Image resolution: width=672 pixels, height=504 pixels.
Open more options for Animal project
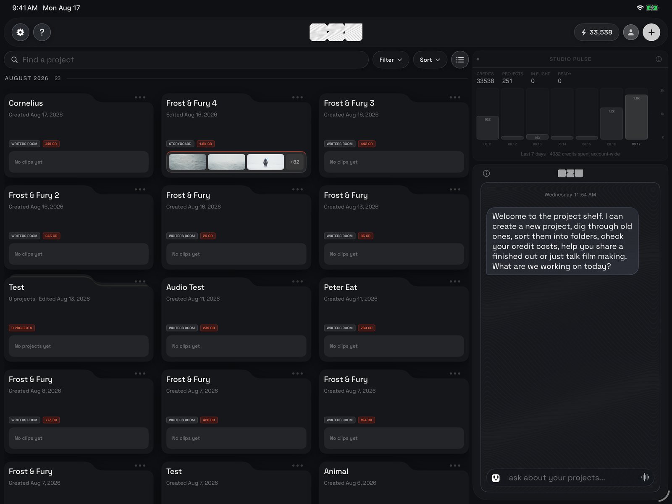(x=455, y=465)
